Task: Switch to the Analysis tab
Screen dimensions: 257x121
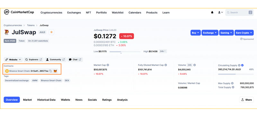Action: pos(122,100)
